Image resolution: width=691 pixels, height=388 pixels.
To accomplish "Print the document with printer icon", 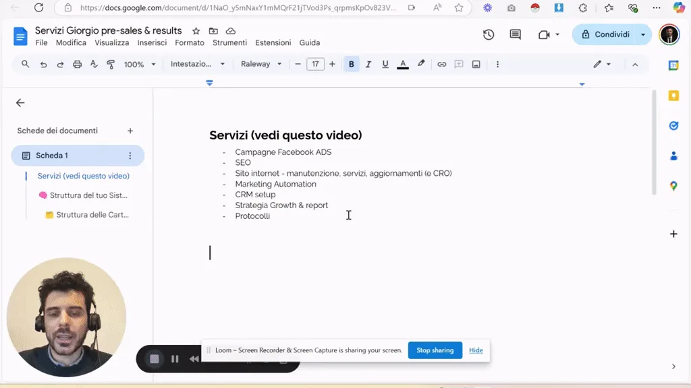I will (x=77, y=64).
